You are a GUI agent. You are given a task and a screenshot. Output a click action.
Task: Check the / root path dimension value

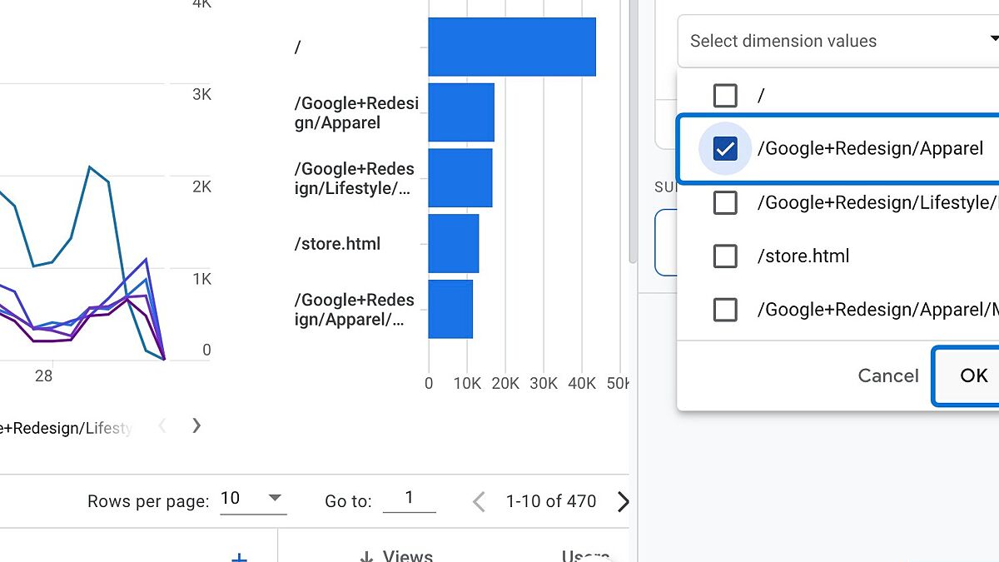click(x=725, y=95)
